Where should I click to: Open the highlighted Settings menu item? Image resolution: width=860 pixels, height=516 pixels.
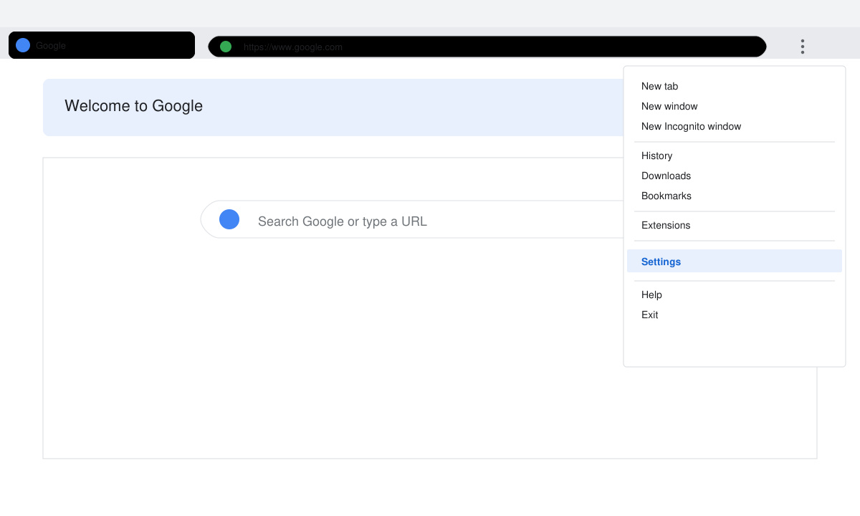coord(735,261)
